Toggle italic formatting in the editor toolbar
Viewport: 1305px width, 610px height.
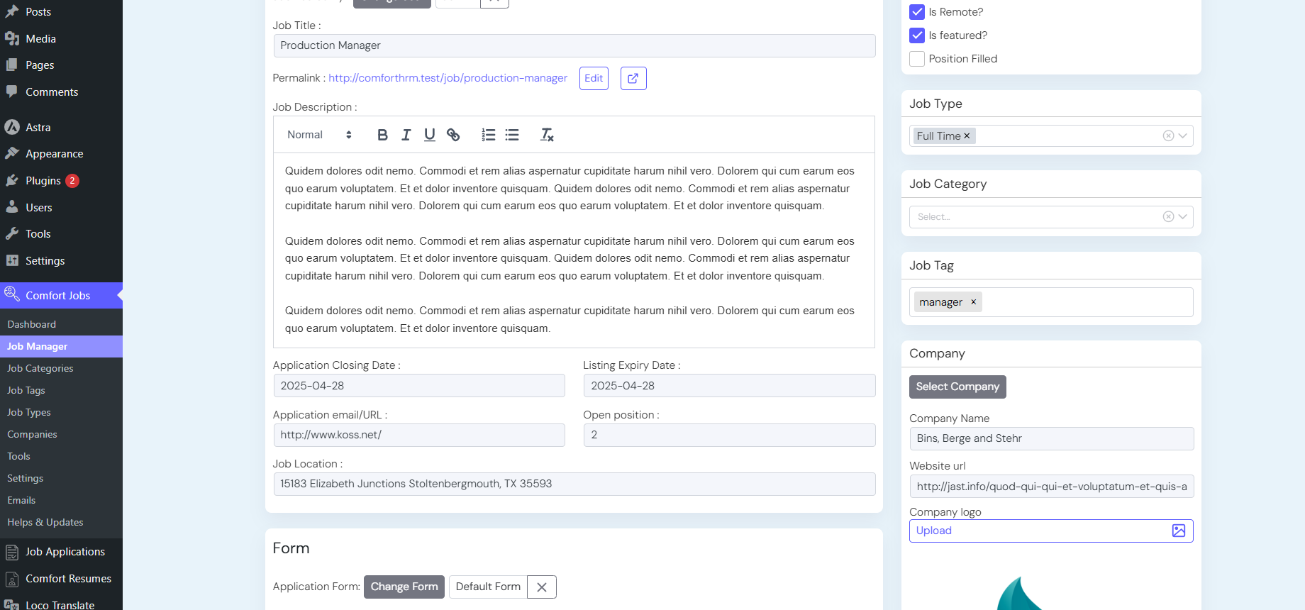coord(406,135)
